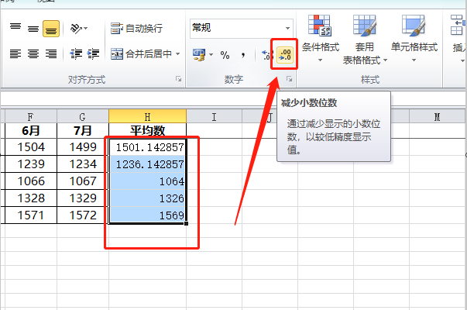Apply percent style format
The height and width of the screenshot is (310, 467).
pos(225,54)
